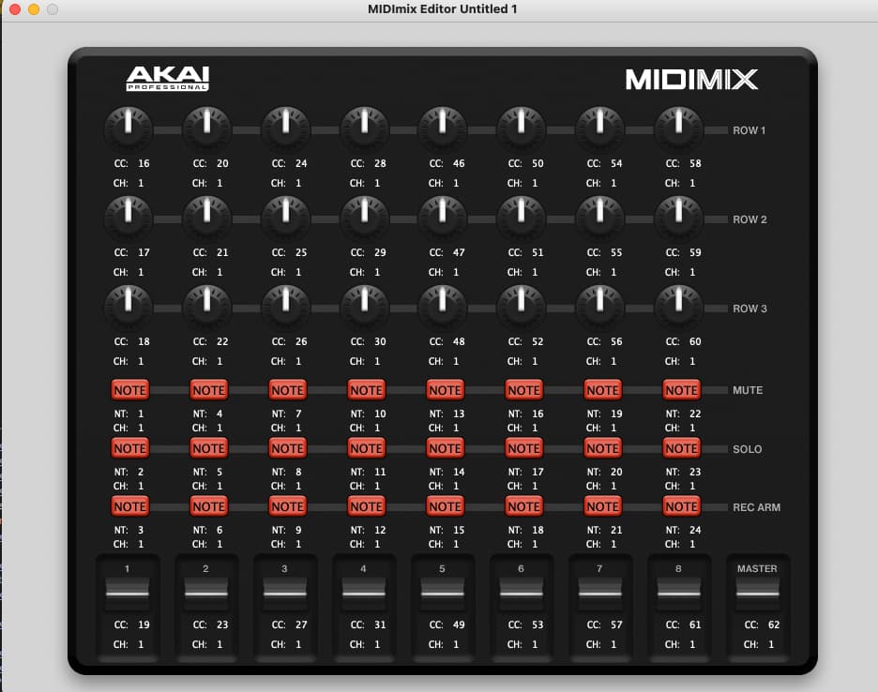Screen dimensions: 878x692
Task: Edit the CC value 25 in Row 2
Action: tap(301, 252)
